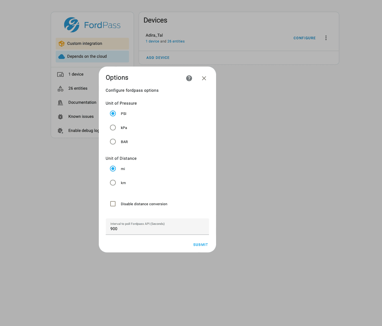The width and height of the screenshot is (382, 326).
Task: Select km as unit of distance
Action: [x=113, y=183]
